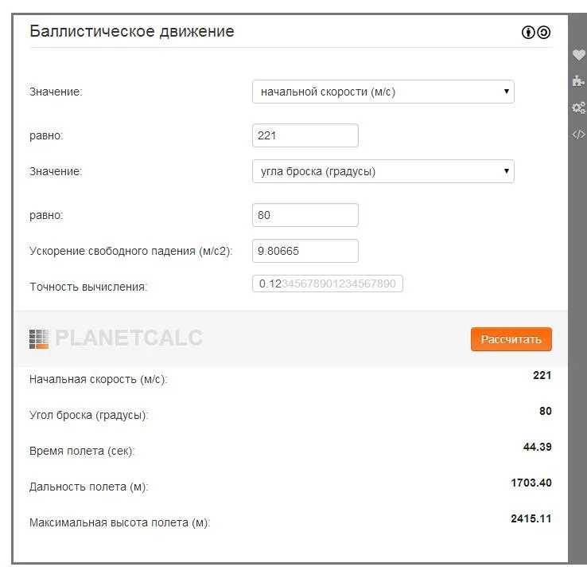Click the Creative Commons attribution person icon
587x567 pixels.
pyautogui.click(x=528, y=33)
